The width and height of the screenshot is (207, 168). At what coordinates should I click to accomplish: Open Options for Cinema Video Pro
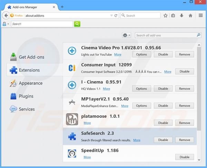coord(141,54)
